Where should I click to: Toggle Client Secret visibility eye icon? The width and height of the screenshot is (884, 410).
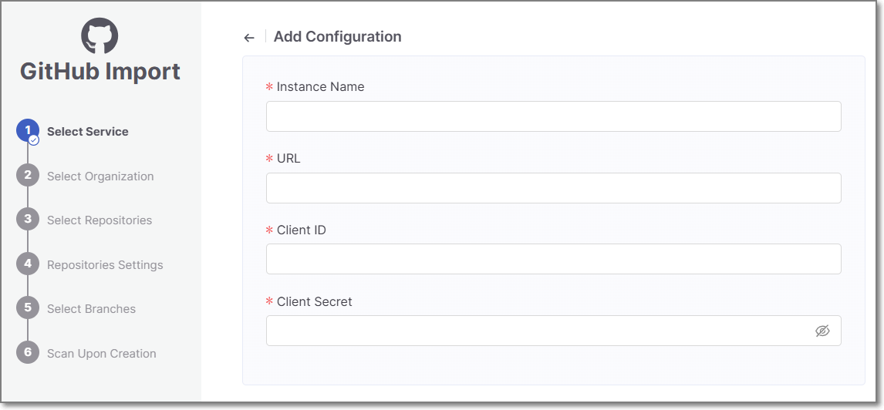point(822,331)
